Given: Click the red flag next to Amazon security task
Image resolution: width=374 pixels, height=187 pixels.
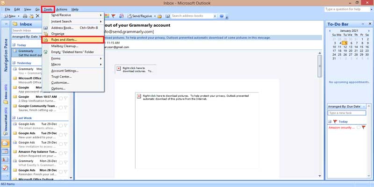Looking at the screenshot, I should [364, 128].
